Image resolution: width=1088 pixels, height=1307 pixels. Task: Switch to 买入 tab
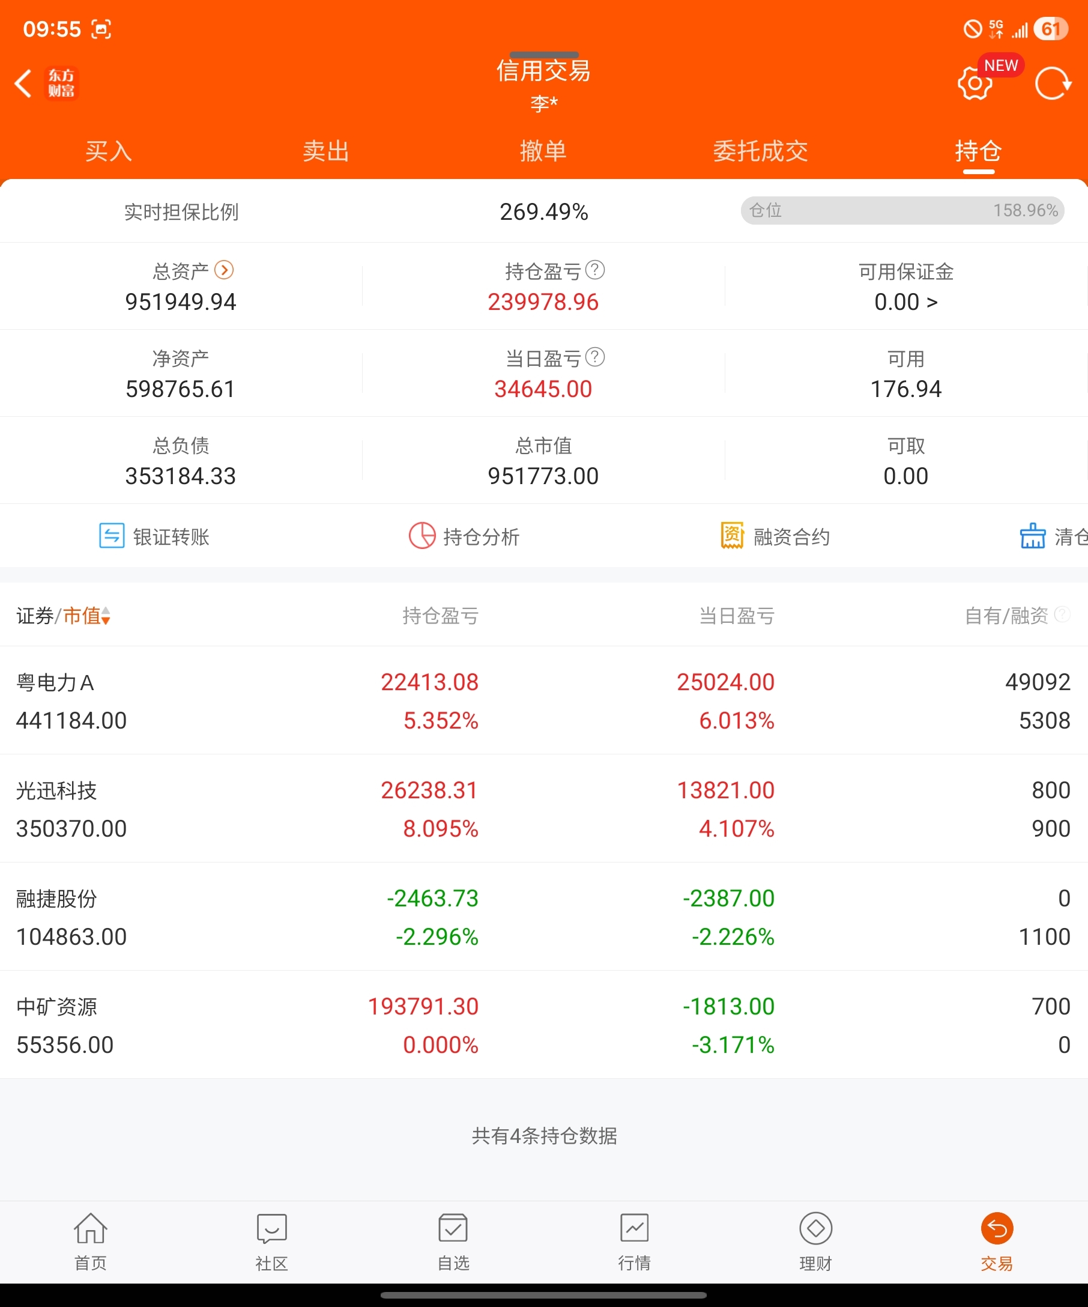pyautogui.click(x=109, y=151)
